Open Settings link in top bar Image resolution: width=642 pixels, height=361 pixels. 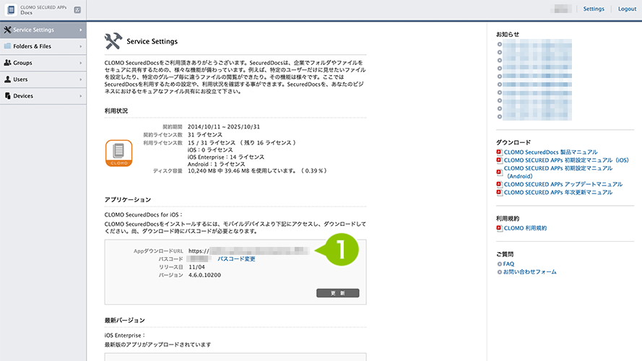click(x=594, y=9)
